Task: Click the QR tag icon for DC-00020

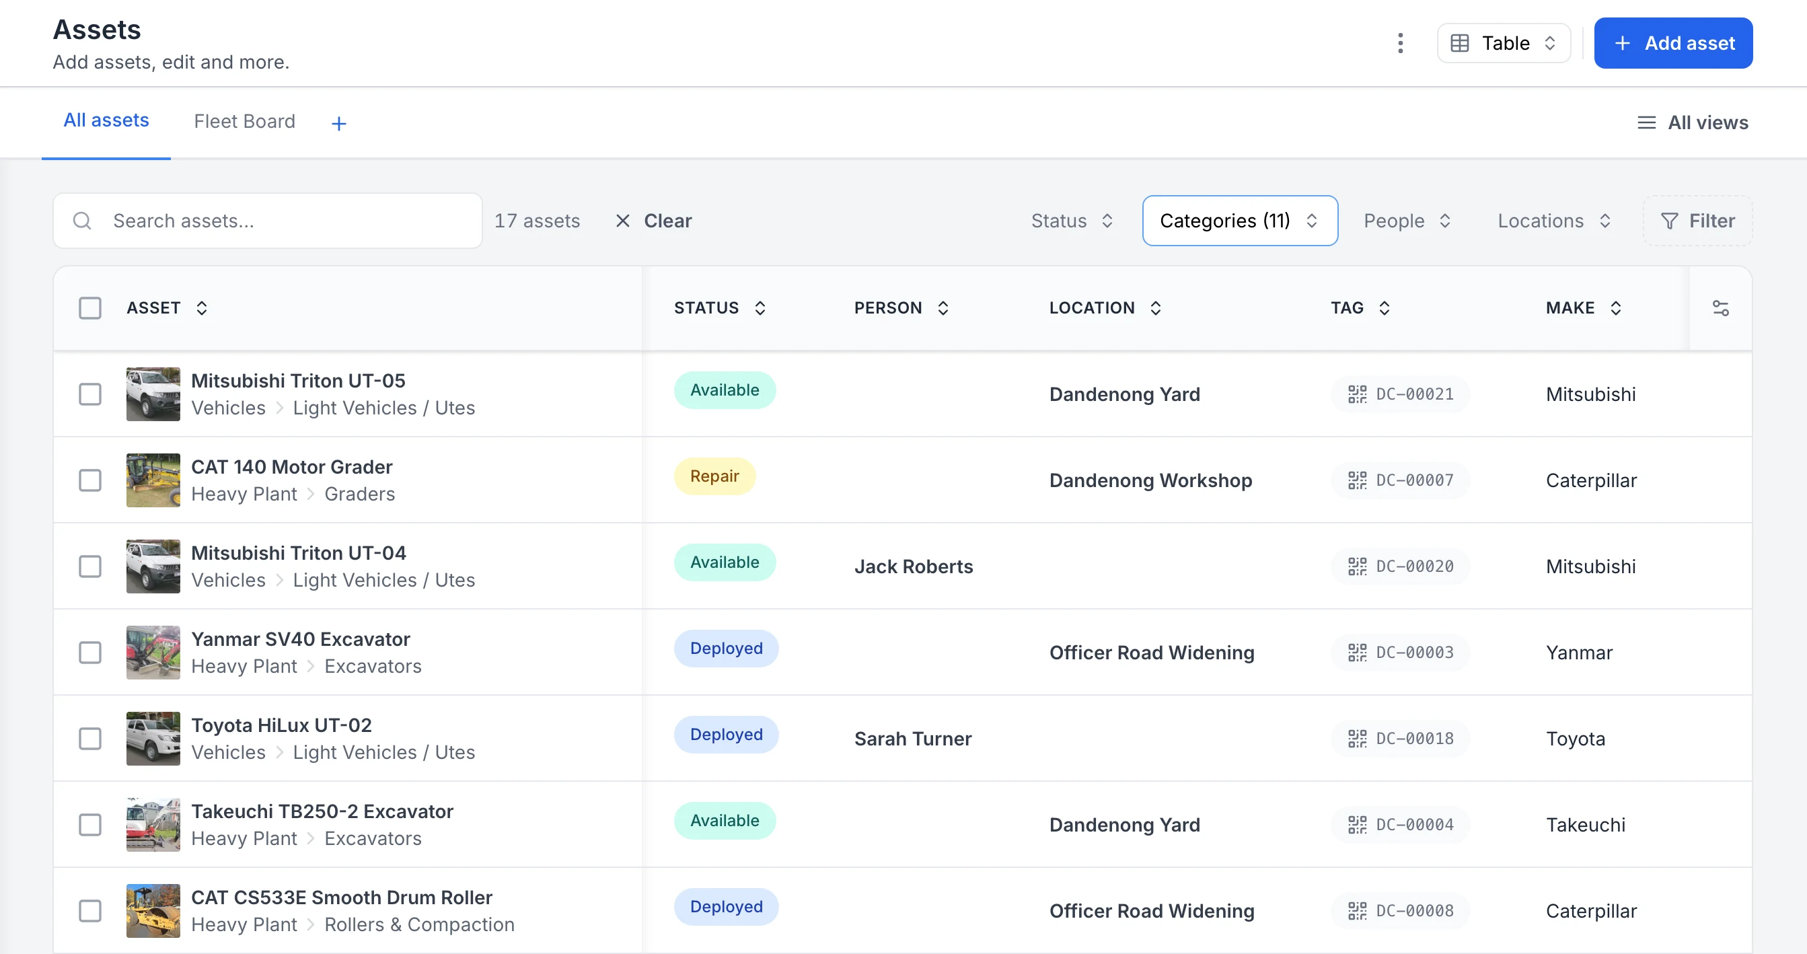Action: (x=1358, y=566)
